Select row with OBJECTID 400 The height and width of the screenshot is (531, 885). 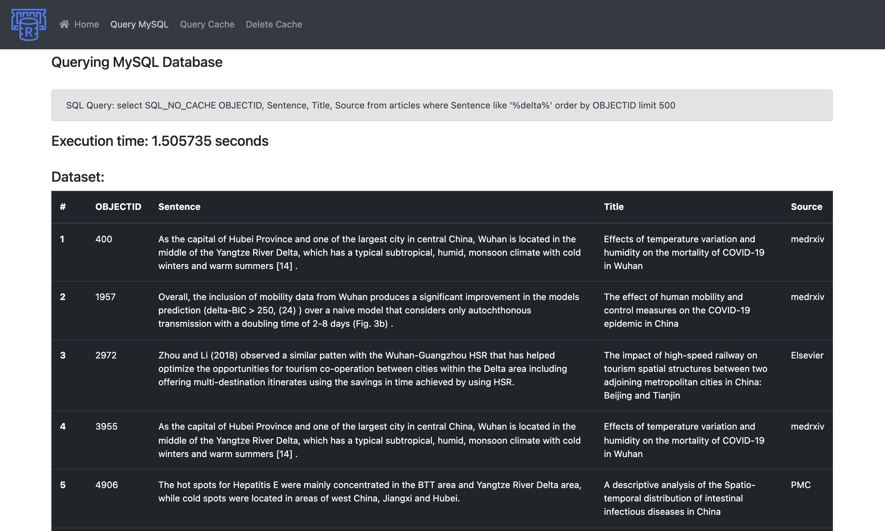click(x=104, y=239)
